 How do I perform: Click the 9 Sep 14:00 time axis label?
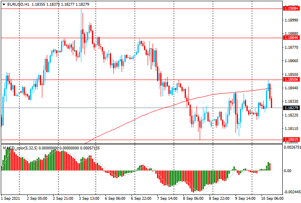click(x=245, y=199)
